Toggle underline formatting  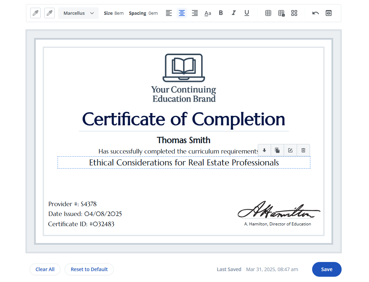point(247,13)
